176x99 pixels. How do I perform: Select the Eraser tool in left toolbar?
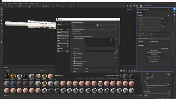click(2, 12)
